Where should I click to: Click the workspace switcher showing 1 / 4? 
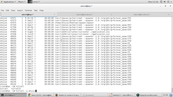click(x=165, y=95)
